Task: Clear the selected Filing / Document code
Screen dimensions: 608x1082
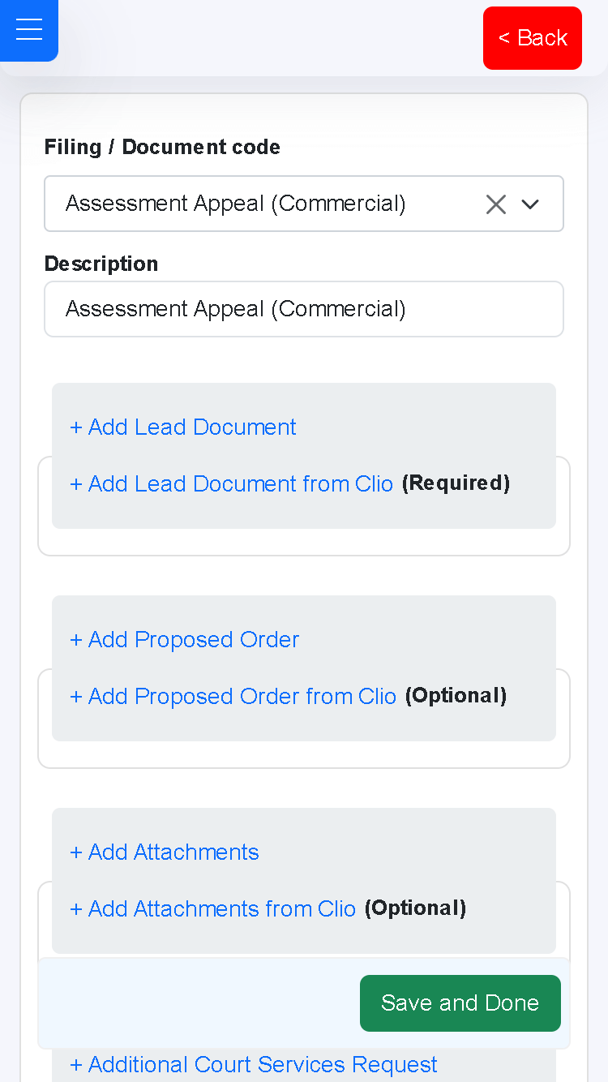Action: [x=496, y=204]
